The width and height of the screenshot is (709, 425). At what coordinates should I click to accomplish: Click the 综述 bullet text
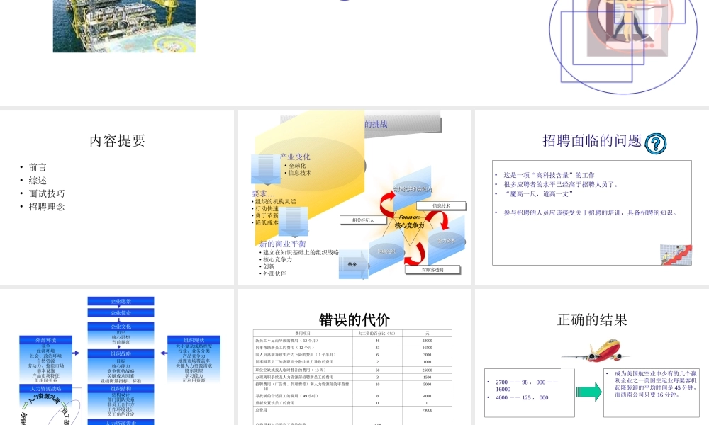coord(38,181)
